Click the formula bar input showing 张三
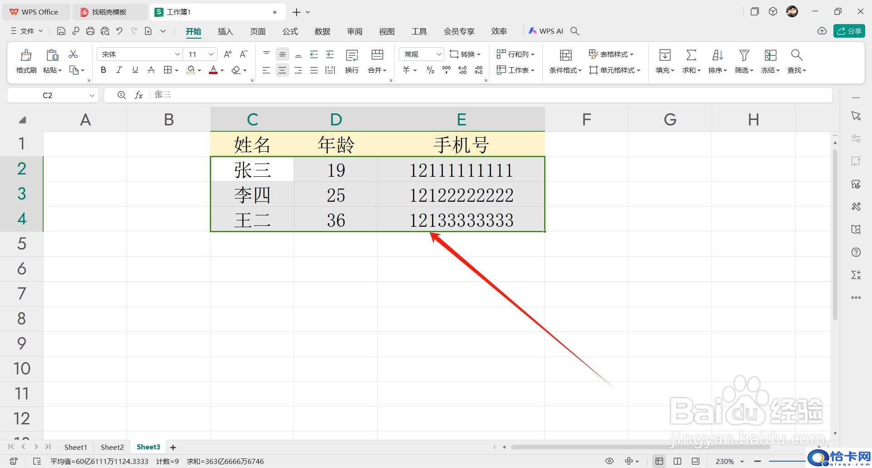This screenshot has height=468, width=872. pyautogui.click(x=490, y=95)
